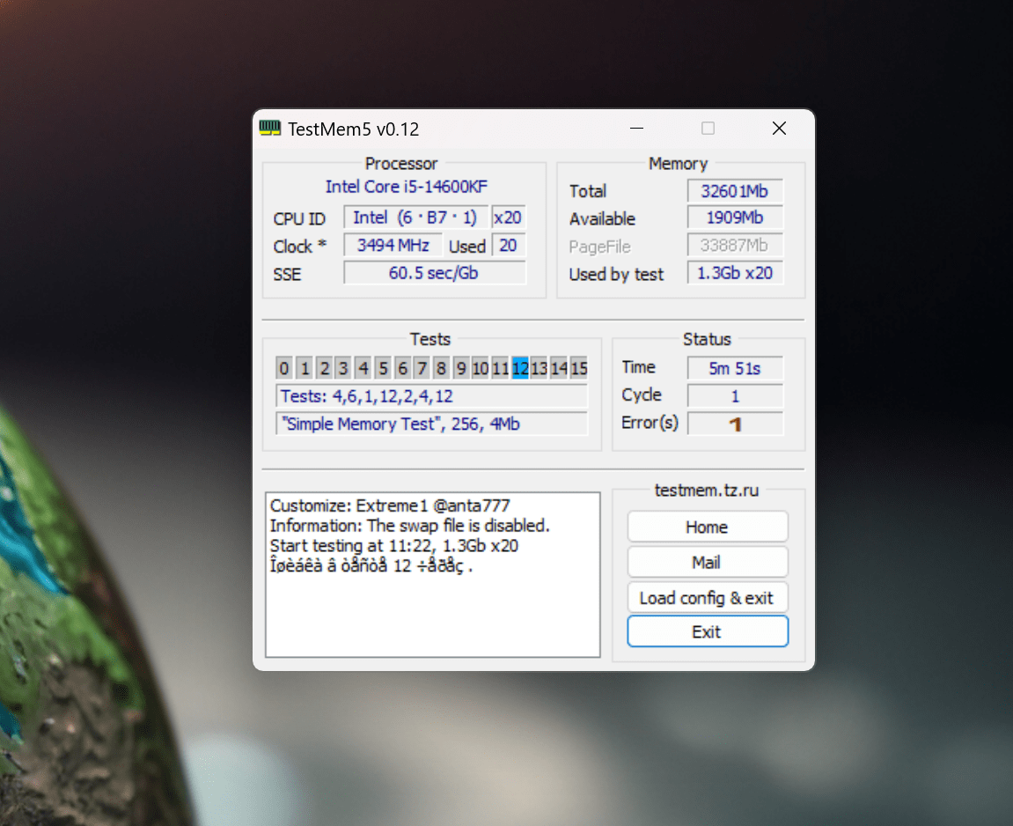Select test number 1 box
1013x826 pixels.
[305, 368]
